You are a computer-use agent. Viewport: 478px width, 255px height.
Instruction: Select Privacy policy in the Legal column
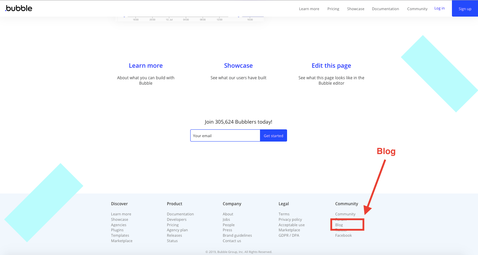290,219
